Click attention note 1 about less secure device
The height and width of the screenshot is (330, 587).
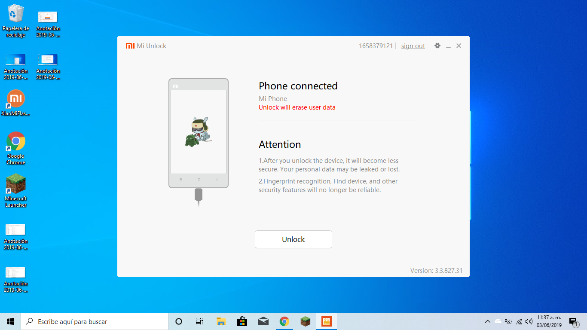(329, 165)
